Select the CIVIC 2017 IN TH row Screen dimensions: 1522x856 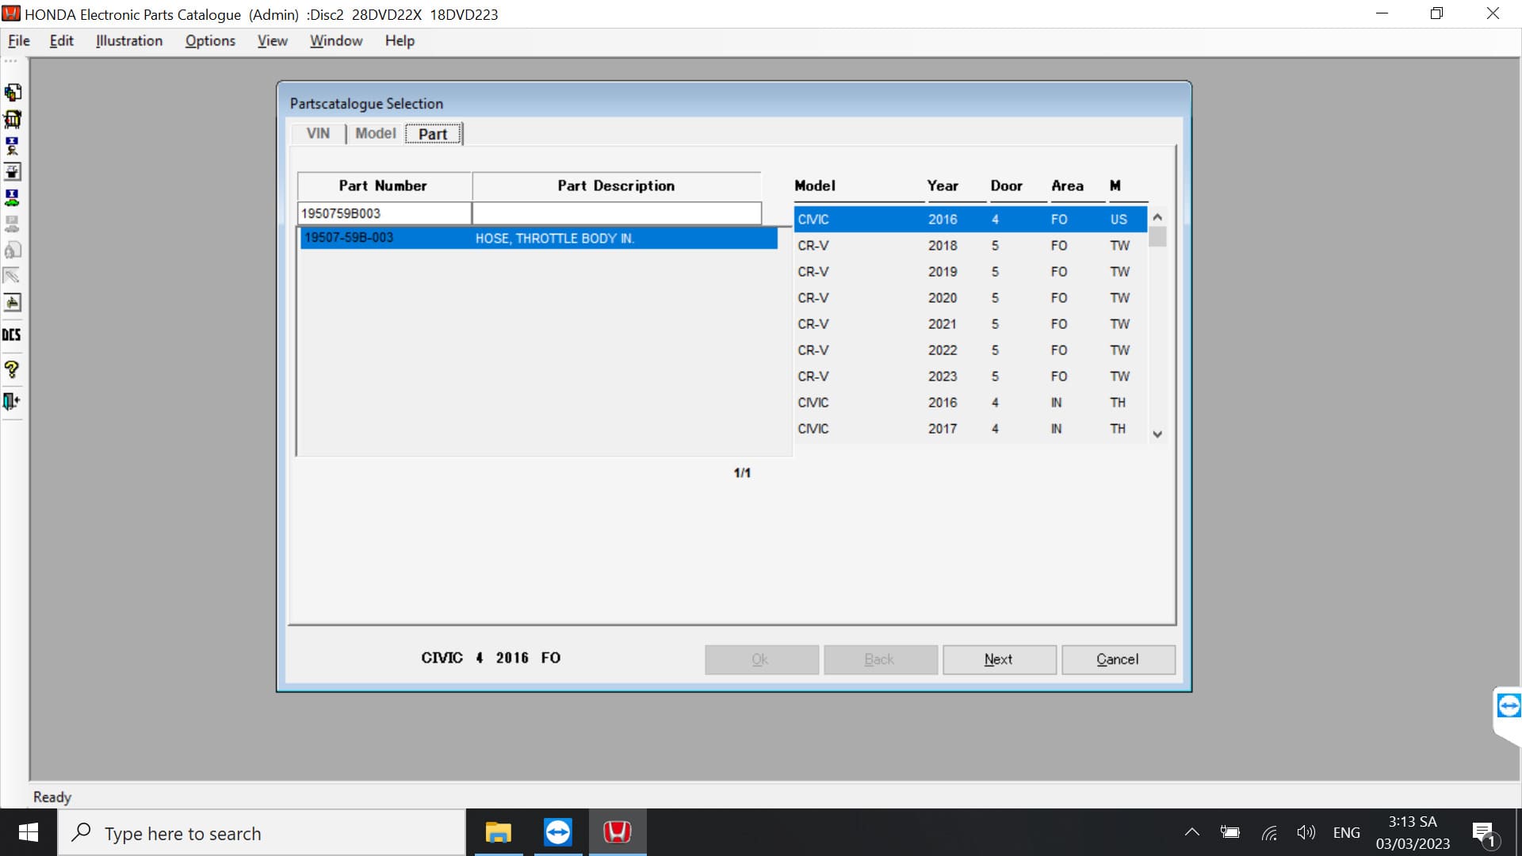pyautogui.click(x=970, y=429)
